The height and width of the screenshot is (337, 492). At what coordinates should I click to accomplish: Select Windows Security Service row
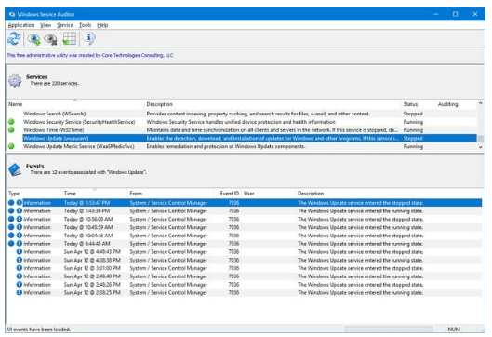(x=242, y=122)
